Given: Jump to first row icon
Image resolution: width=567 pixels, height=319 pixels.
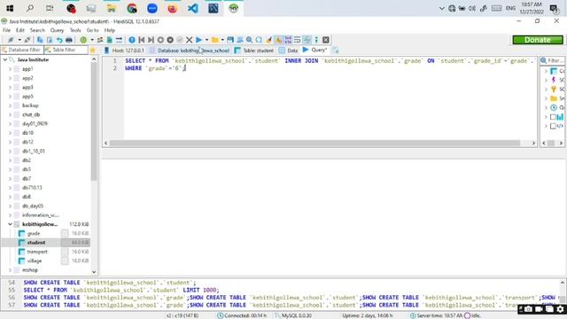Looking at the screenshot, I should [142, 40].
